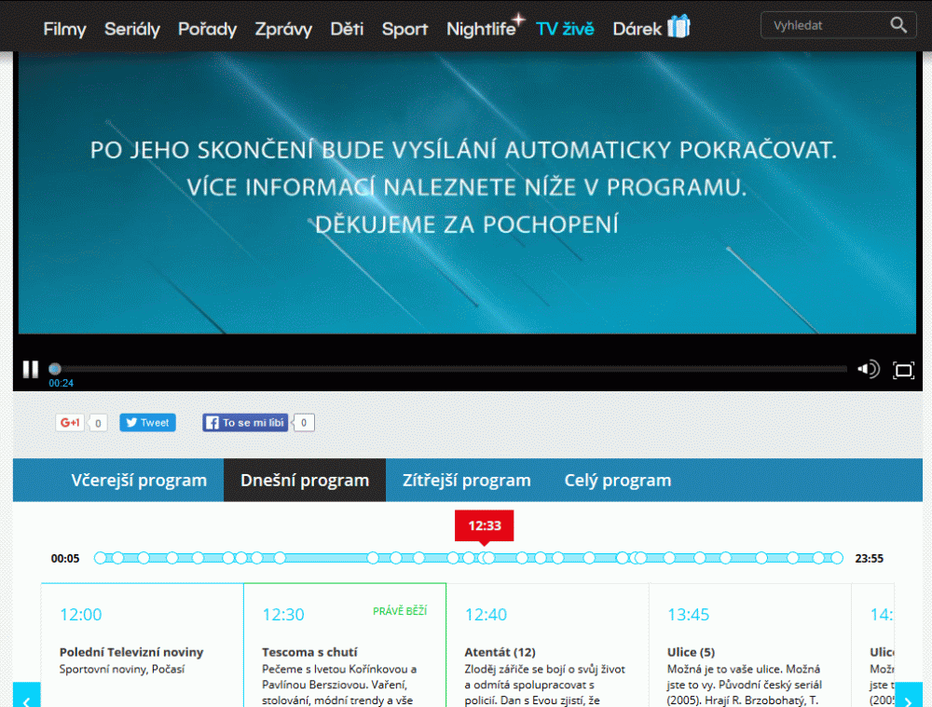932x707 pixels.
Task: Click the Google +1 icon
Action: pos(69,422)
